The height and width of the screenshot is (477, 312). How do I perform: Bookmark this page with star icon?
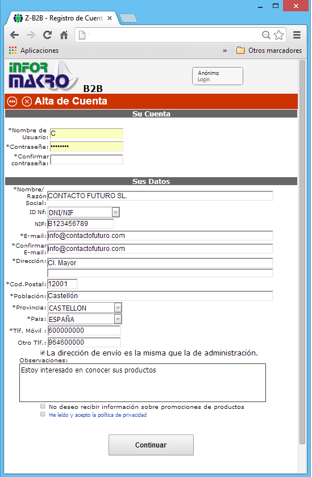pos(278,35)
